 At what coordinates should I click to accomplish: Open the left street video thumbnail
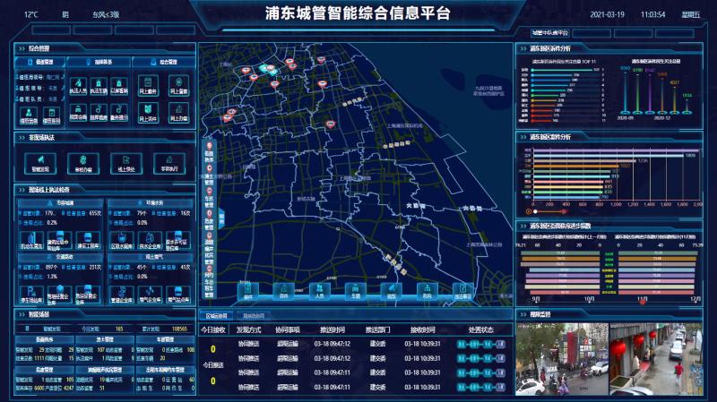coord(560,359)
